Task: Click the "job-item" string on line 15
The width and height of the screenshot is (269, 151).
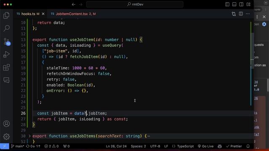Action: click(x=56, y=51)
